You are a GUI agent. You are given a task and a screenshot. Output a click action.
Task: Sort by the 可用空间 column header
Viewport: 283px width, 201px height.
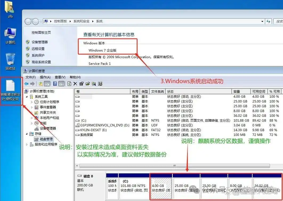tap(259, 91)
